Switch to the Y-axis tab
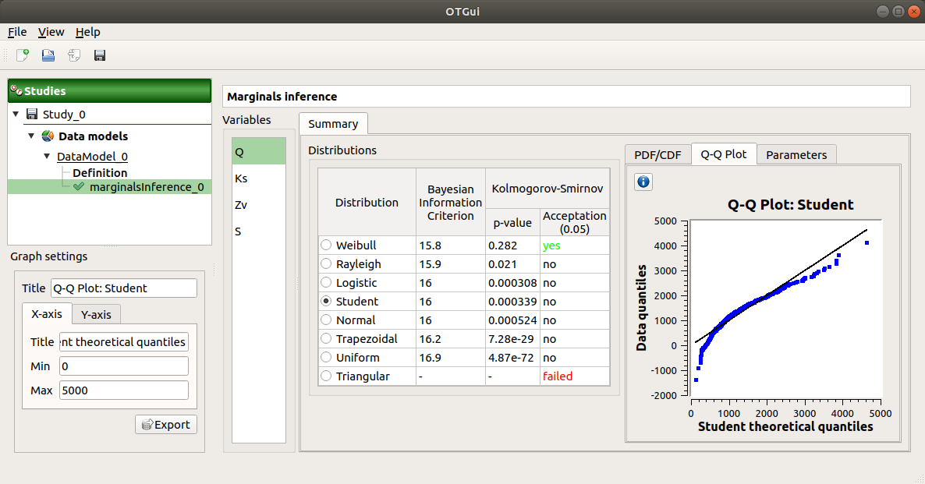 pyautogui.click(x=95, y=314)
